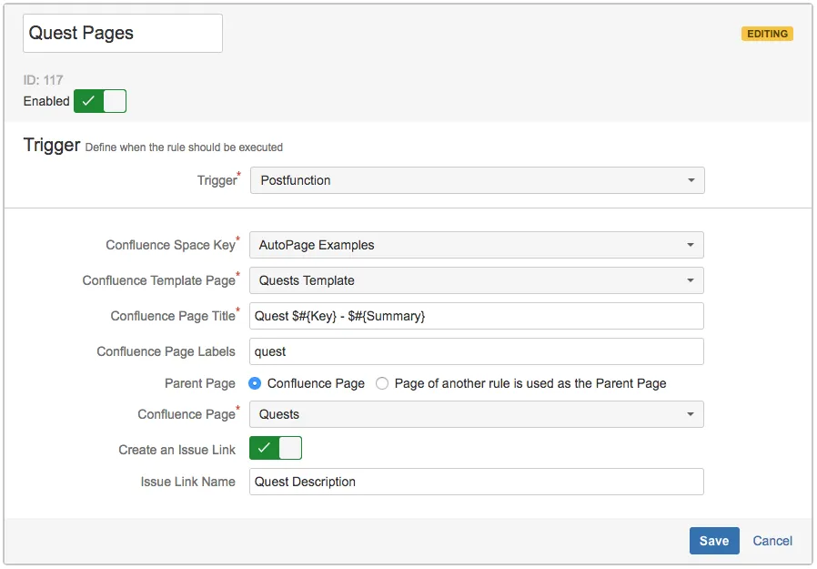The image size is (817, 569).
Task: Expand the Confluence Space Key dropdown
Action: point(476,245)
